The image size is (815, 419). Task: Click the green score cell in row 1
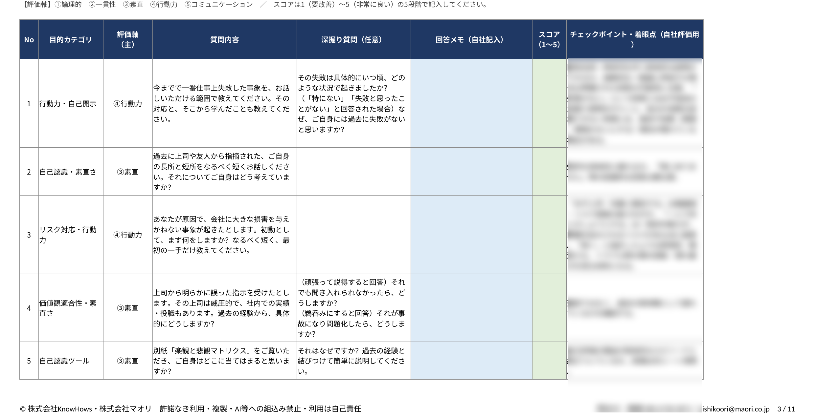coord(549,103)
